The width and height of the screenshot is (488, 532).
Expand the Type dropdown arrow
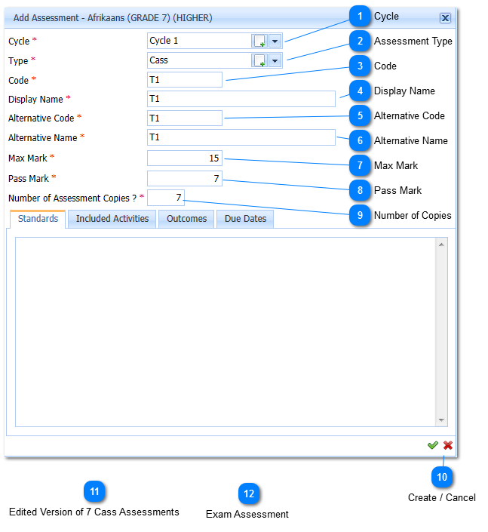tap(275, 60)
